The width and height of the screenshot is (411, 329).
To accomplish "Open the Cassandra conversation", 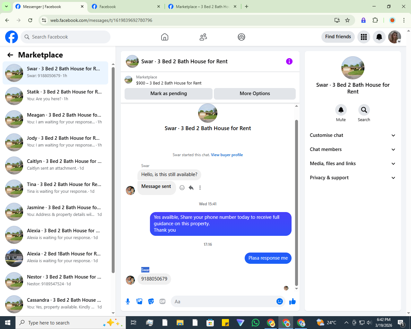I will 56,304.
